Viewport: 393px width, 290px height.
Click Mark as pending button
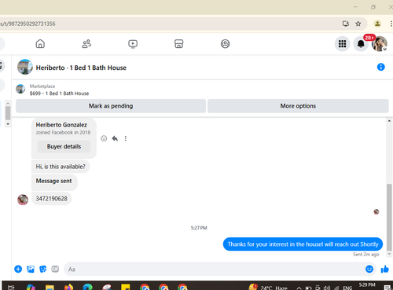[111, 106]
